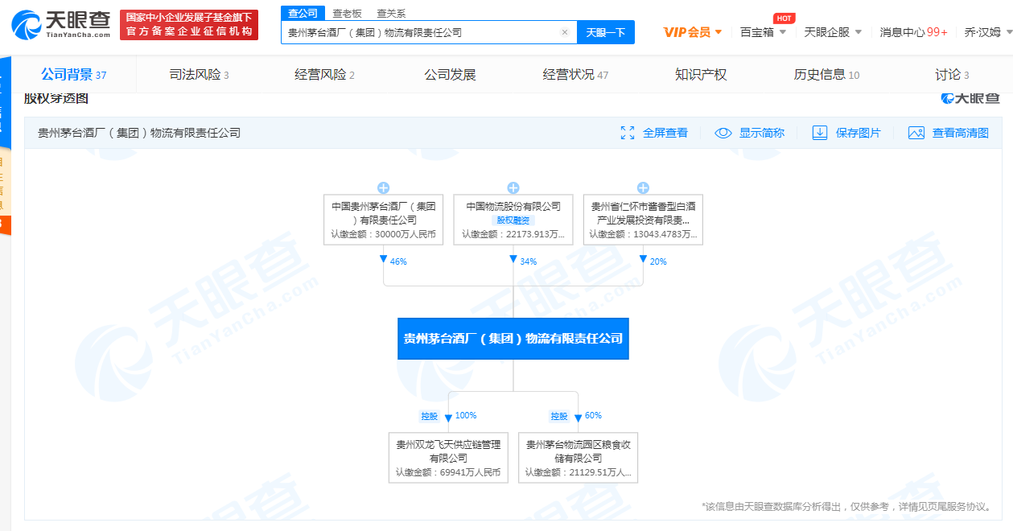Open the 百宝箱 dropdown menu

click(x=763, y=32)
